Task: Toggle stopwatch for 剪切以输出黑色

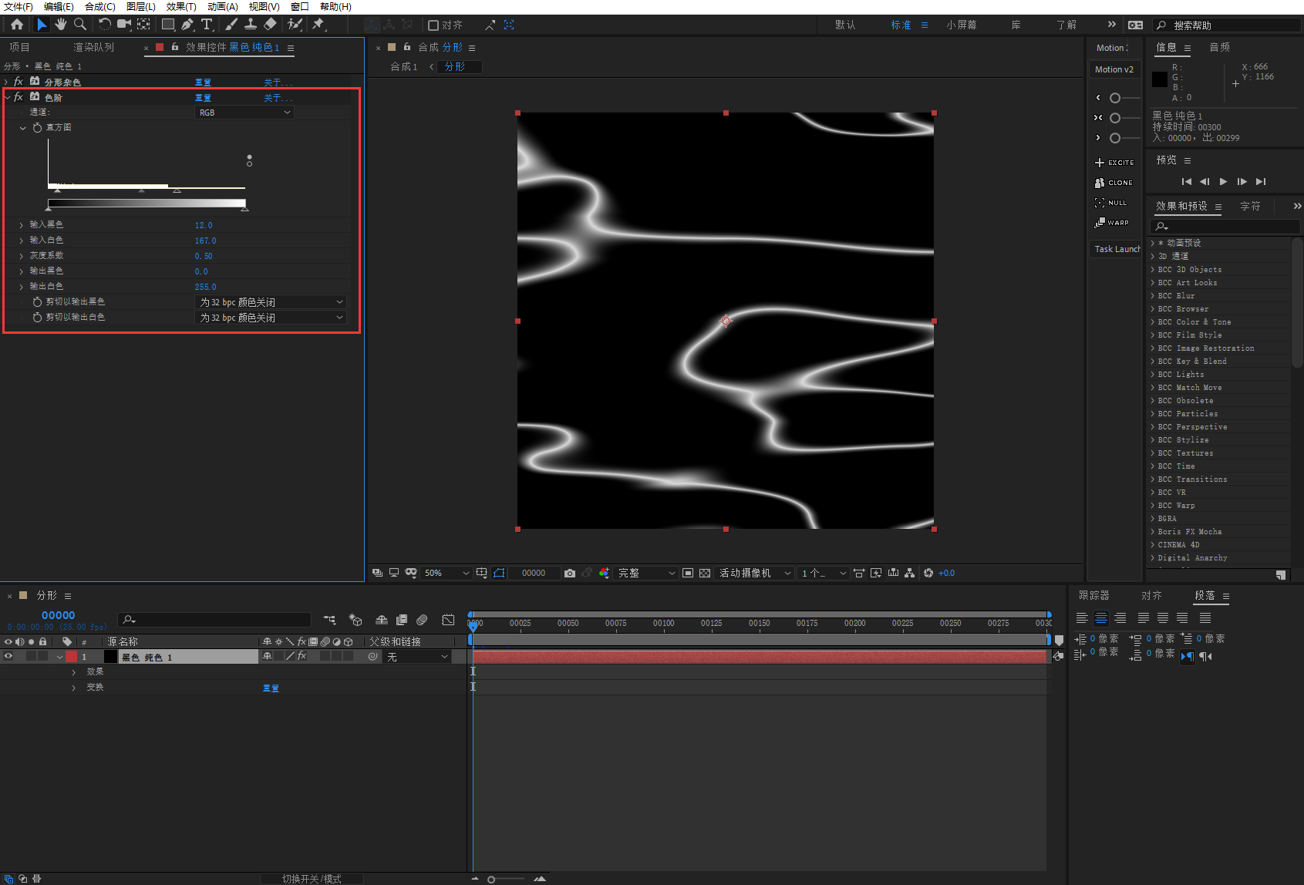Action: (37, 302)
